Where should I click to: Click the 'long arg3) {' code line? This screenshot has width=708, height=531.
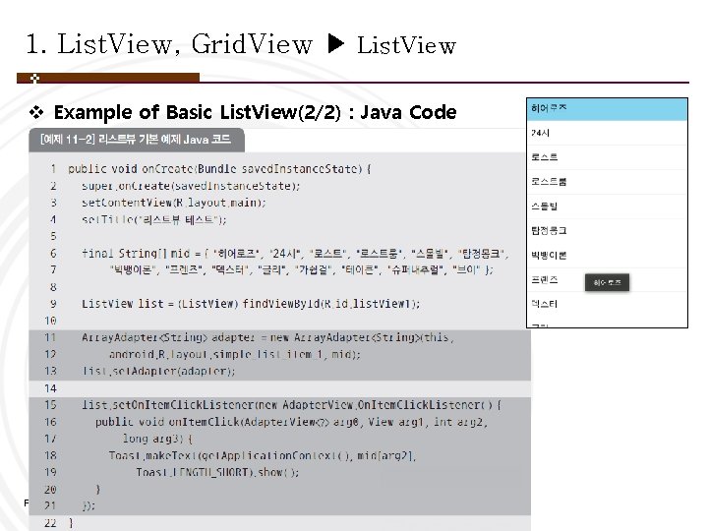click(x=158, y=439)
